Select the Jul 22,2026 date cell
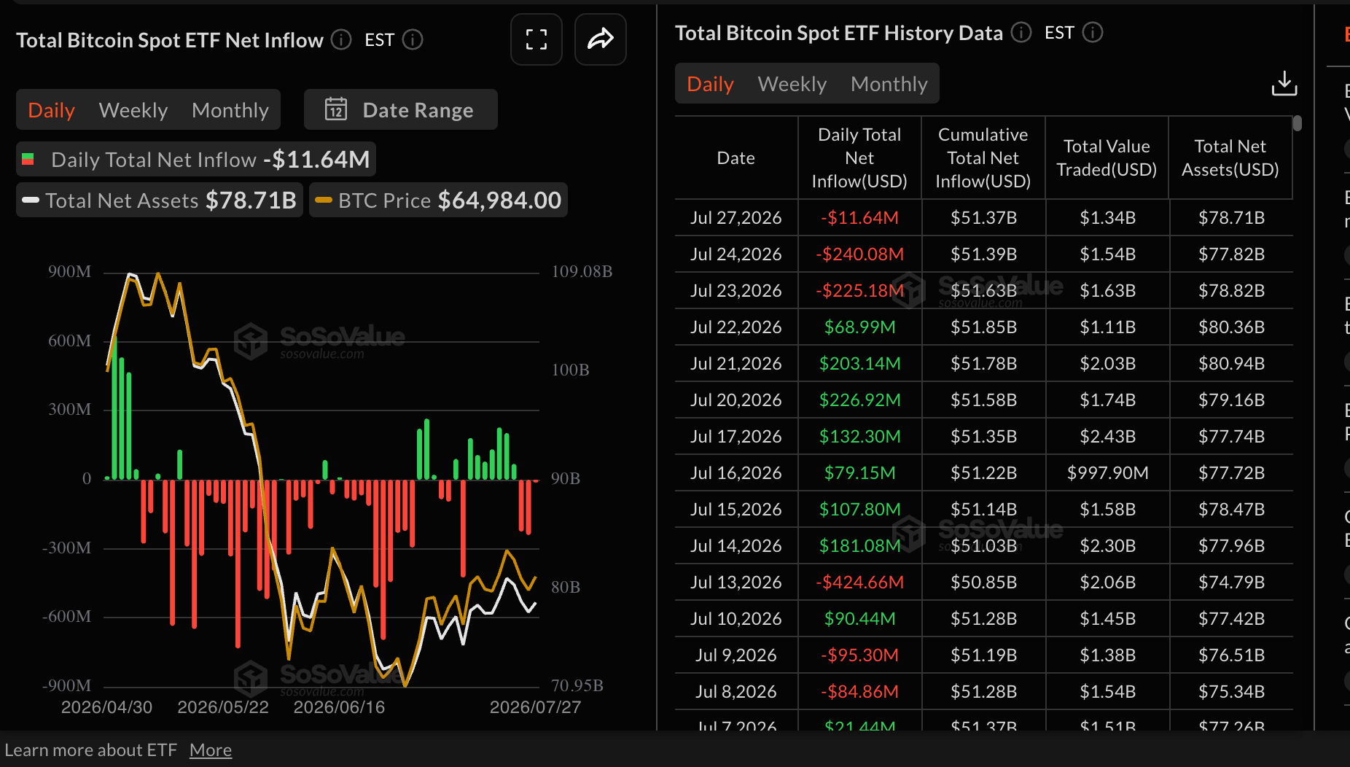Image resolution: width=1350 pixels, height=767 pixels. [736, 327]
